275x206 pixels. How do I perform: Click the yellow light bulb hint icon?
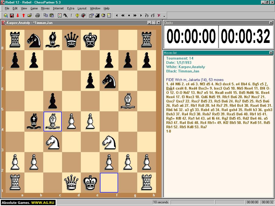(77, 15)
